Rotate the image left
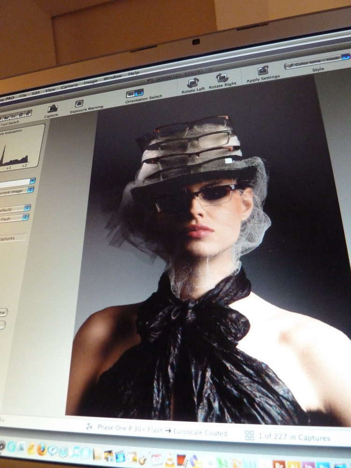The height and width of the screenshot is (468, 351). click(x=192, y=83)
